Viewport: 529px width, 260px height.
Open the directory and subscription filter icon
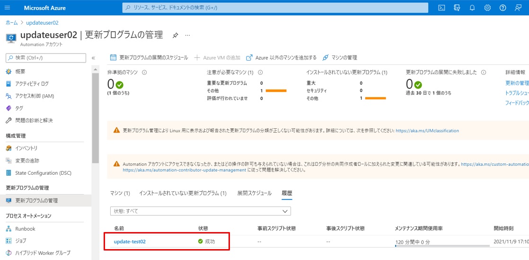click(457, 8)
